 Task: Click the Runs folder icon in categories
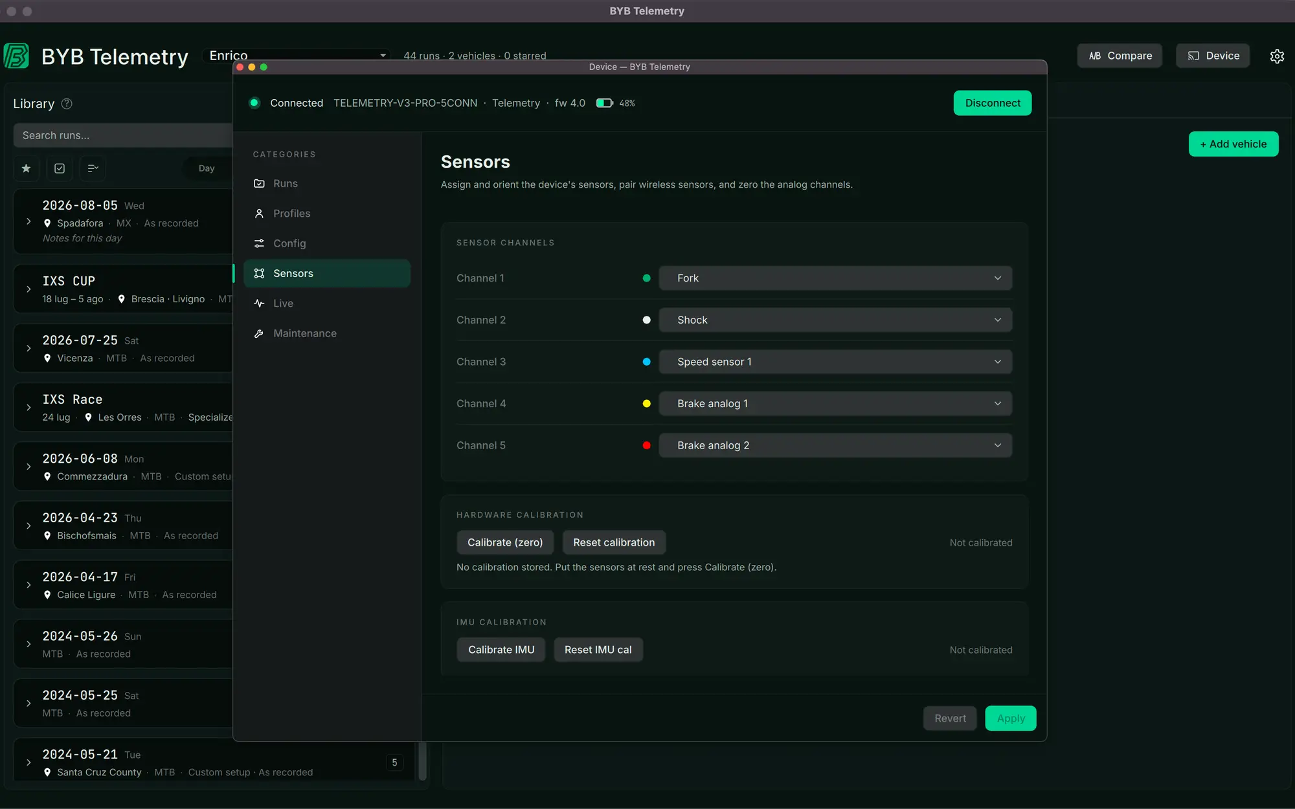pos(259,184)
